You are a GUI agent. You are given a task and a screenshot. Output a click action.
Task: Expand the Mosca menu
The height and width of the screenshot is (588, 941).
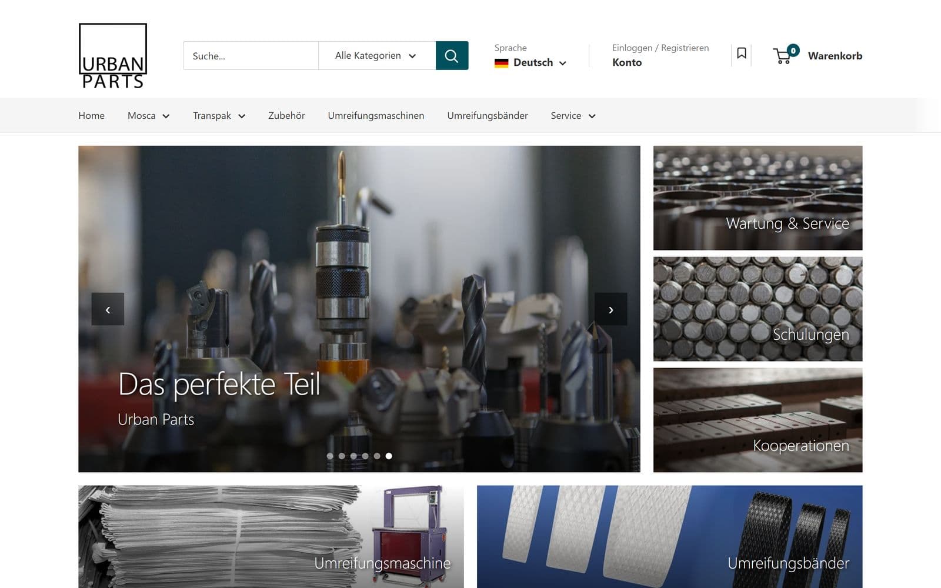click(149, 116)
